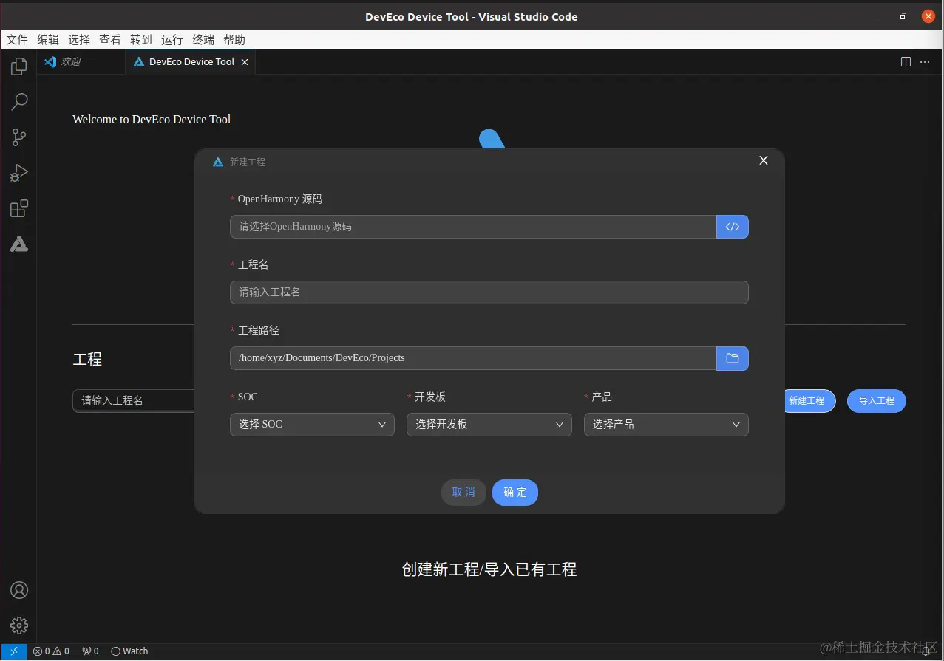Focus the project name search box behind dialog
Screen dimensions: 944x661
click(x=133, y=401)
